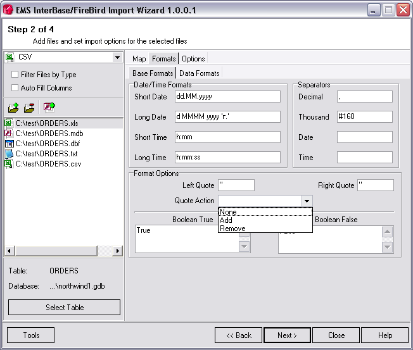The width and height of the screenshot is (413, 350).
Task: Select the Base Formats subtab
Action: tap(153, 73)
